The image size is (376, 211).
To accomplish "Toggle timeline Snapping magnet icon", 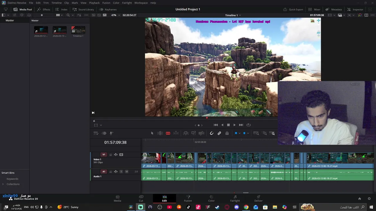I will coord(211,133).
